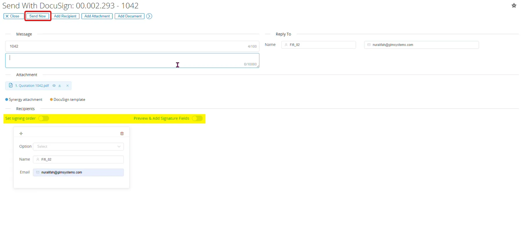Click the favorite star icon
The height and width of the screenshot is (226, 523).
pyautogui.click(x=514, y=6)
